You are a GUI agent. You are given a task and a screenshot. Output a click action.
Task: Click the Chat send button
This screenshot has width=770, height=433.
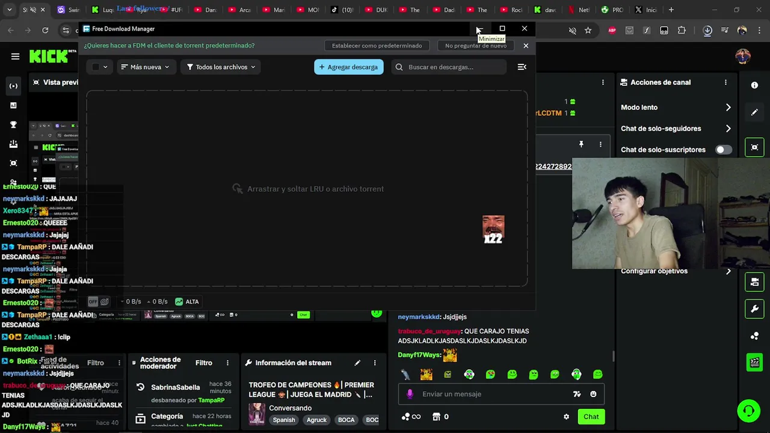click(591, 417)
